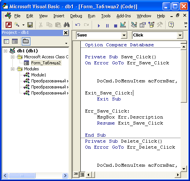The width and height of the screenshot is (190, 181).
Task: Click the View Microsoft Access toolbar icon
Action: (9, 25)
